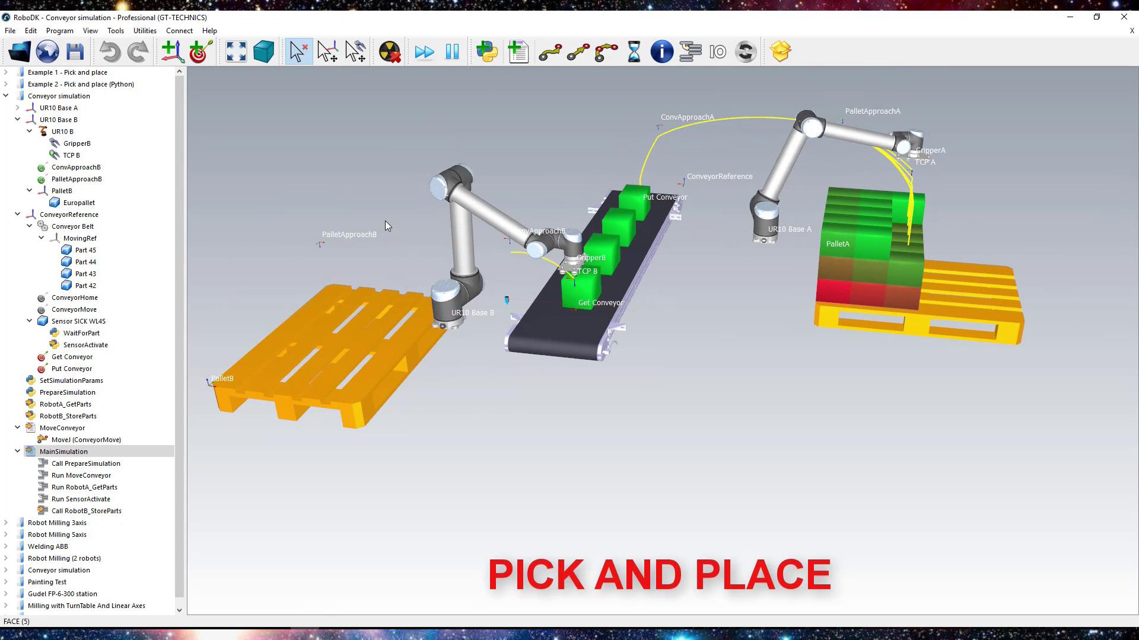Pause the simulation

(452, 52)
